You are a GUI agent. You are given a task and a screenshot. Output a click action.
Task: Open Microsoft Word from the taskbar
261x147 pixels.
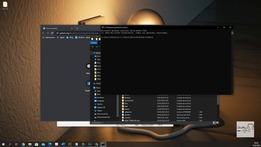pos(63,144)
